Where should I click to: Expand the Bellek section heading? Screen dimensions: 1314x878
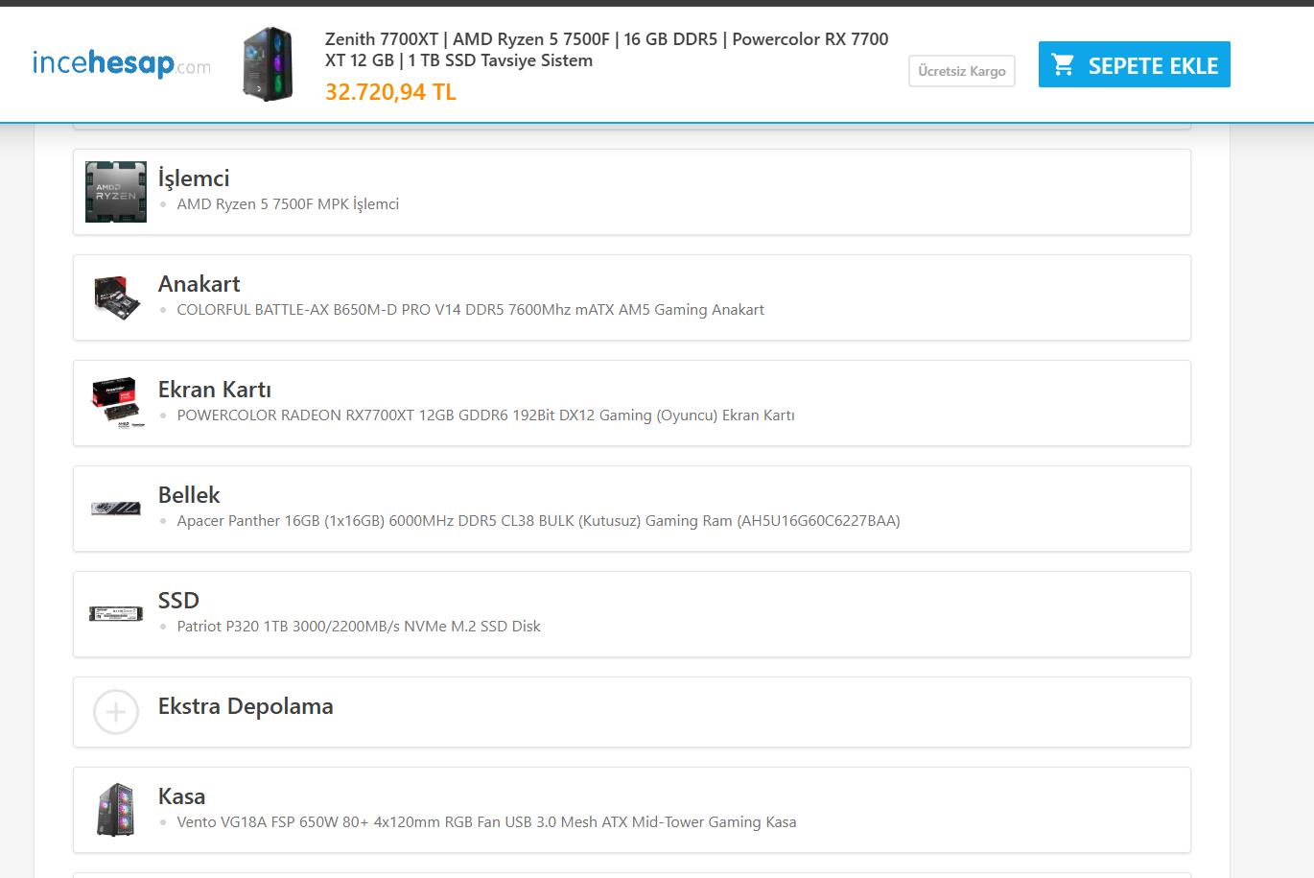coord(189,495)
